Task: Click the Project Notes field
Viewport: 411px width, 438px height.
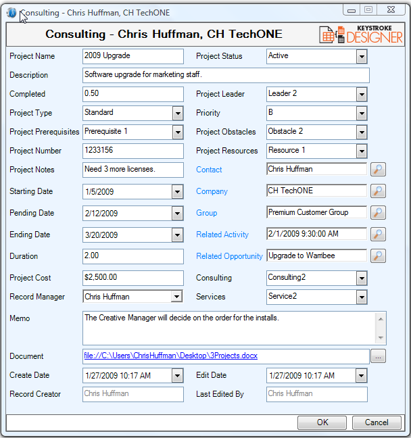Action: 133,170
